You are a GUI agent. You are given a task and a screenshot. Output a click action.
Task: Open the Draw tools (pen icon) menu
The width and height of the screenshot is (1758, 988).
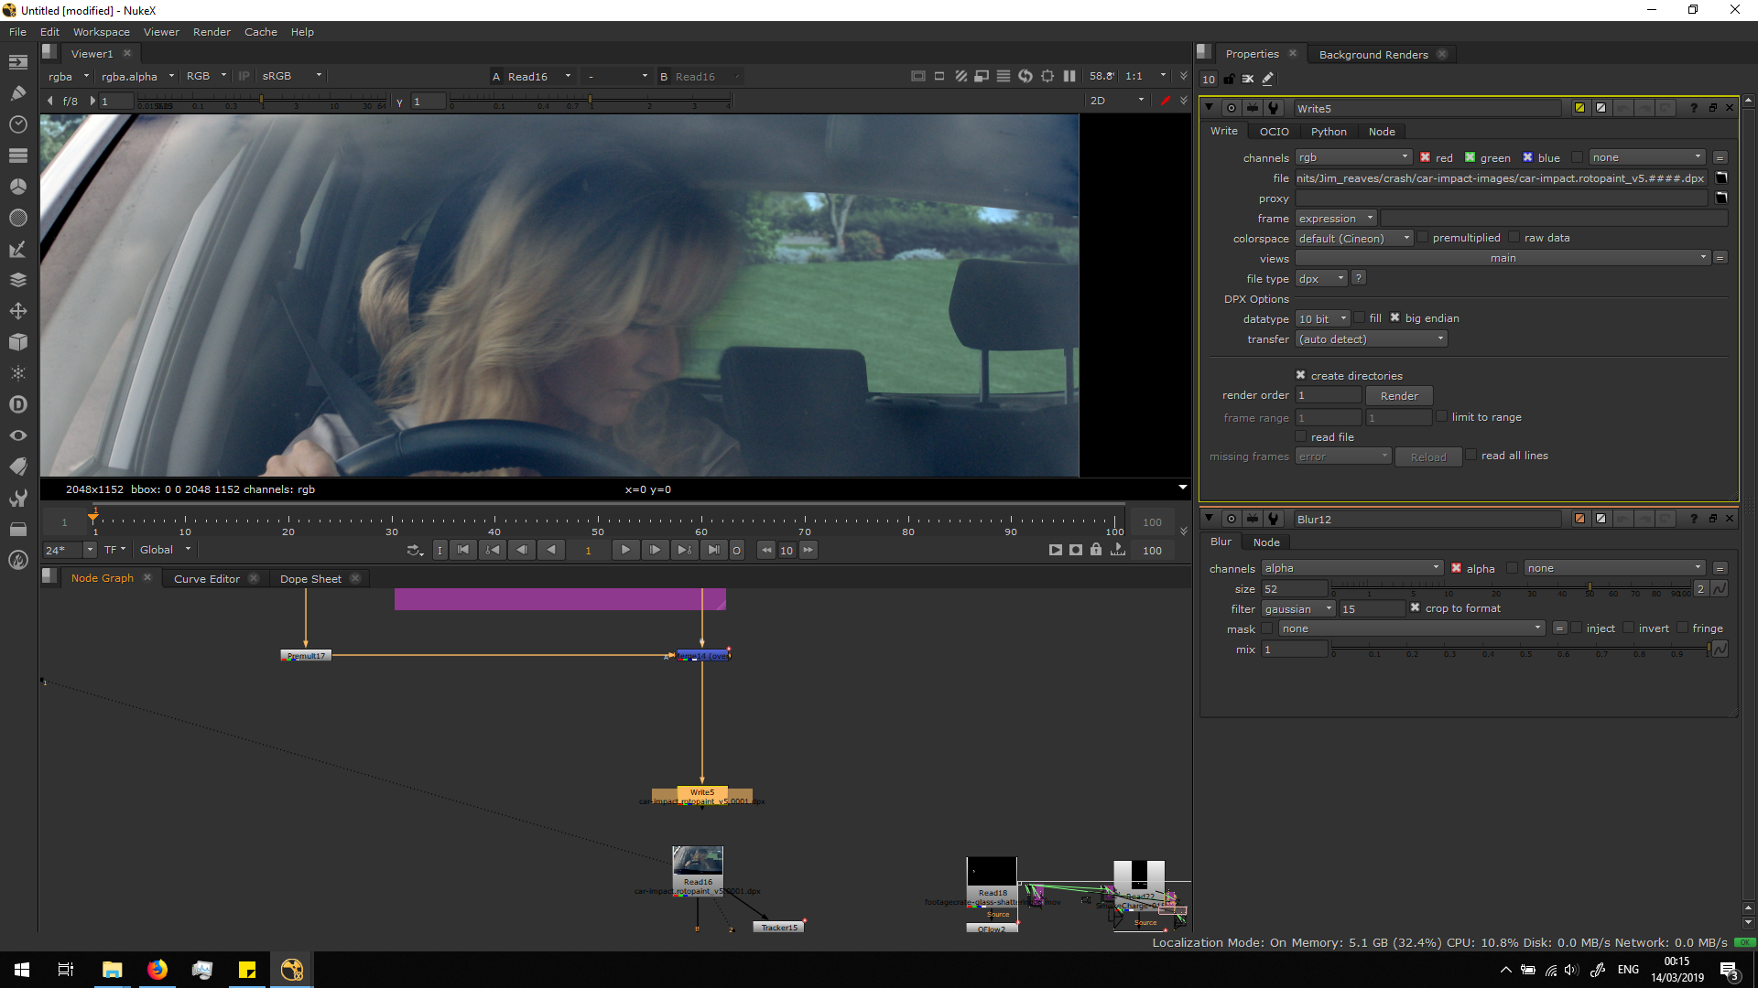tap(17, 92)
